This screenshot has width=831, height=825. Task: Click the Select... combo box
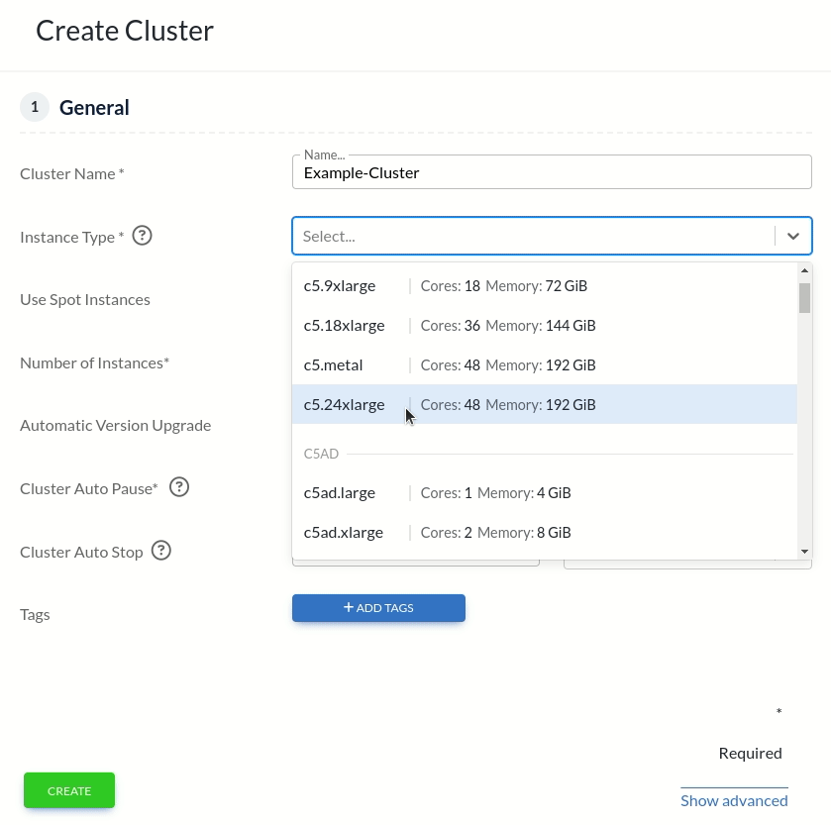click(x=535, y=236)
